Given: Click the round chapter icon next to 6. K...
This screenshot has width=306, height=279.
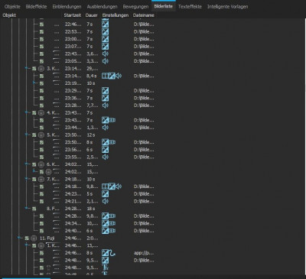Looking at the screenshot, I should click(41, 164).
